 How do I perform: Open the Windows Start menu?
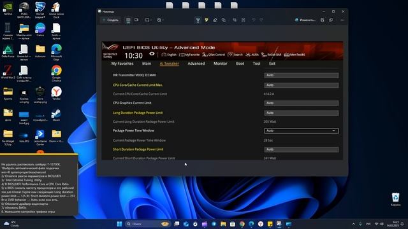[119, 224]
